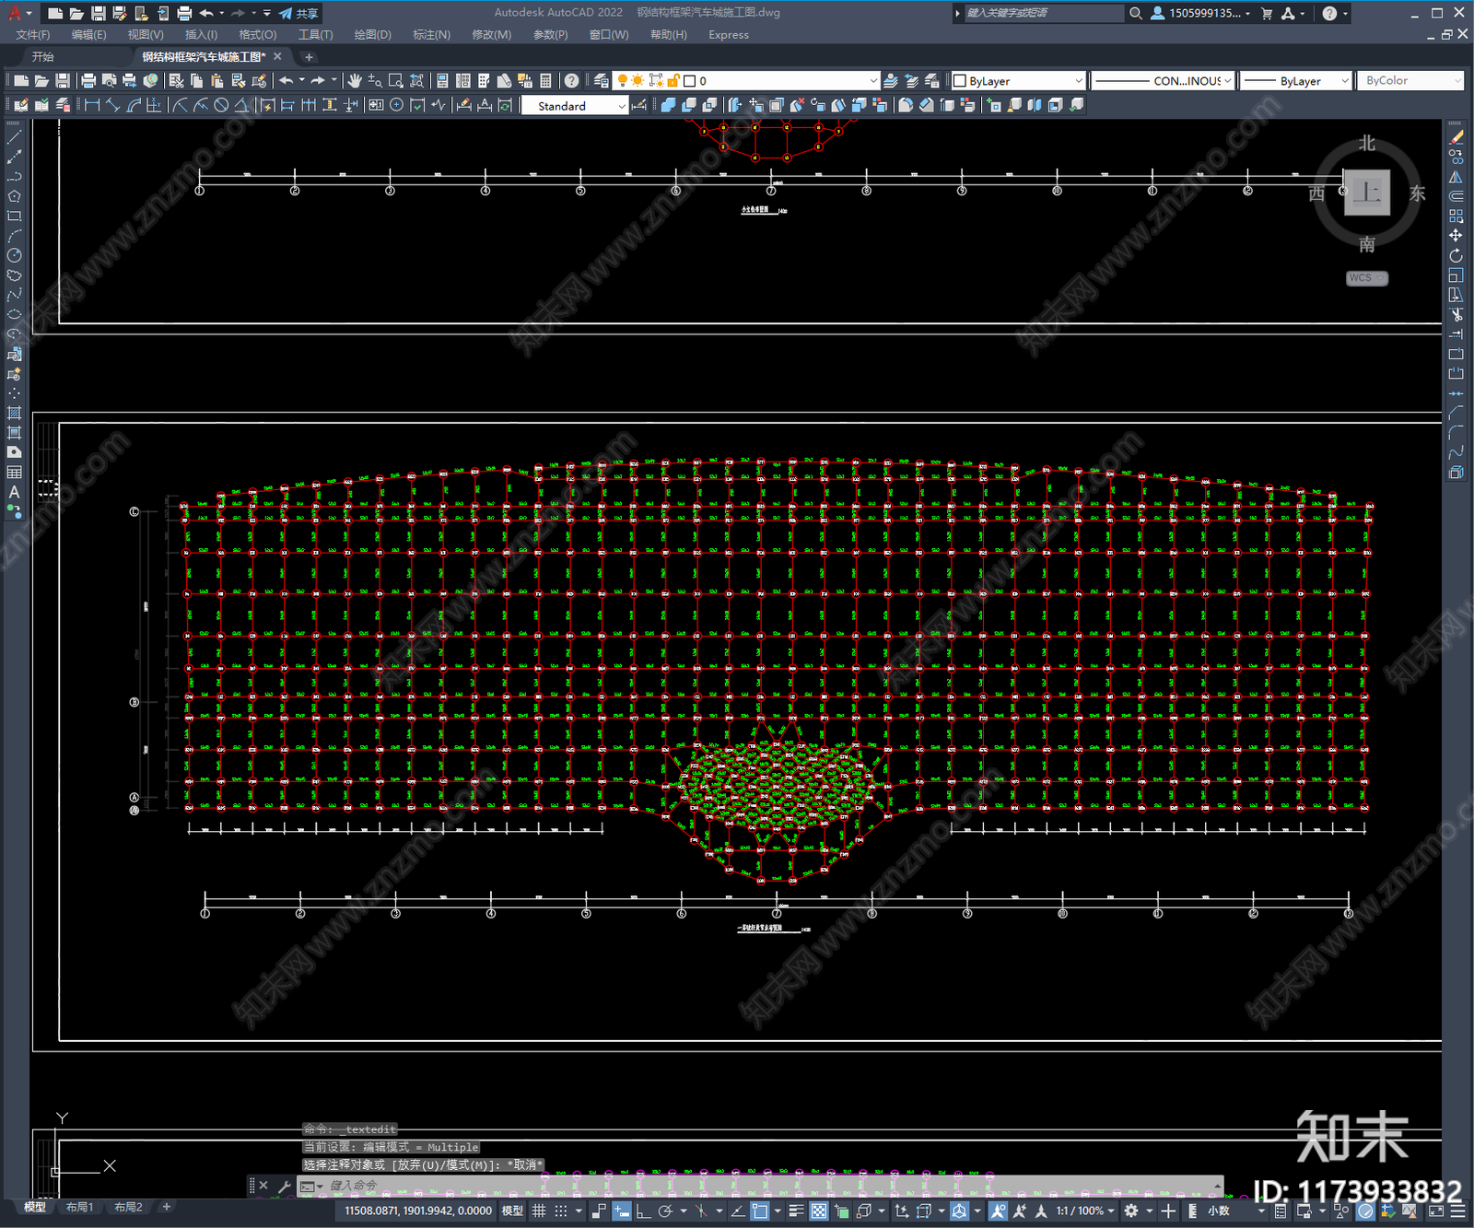Open the Standard dimension style dropdown
Image resolution: width=1474 pixels, height=1228 pixels.
click(x=575, y=106)
